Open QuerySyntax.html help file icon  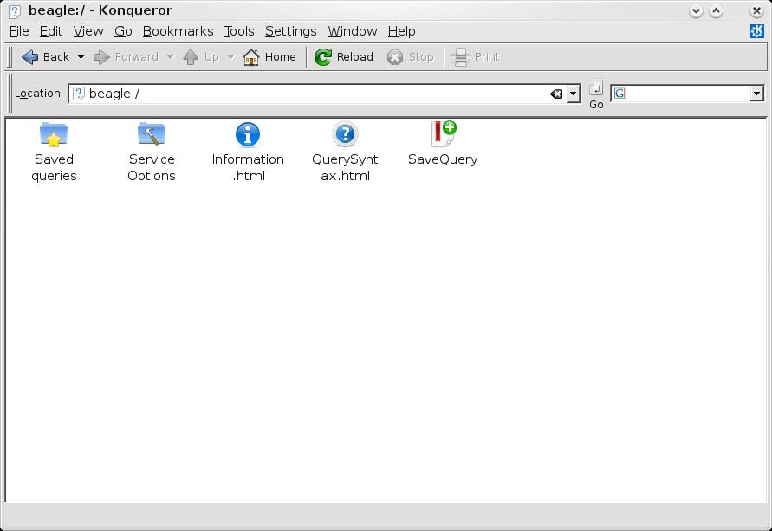(345, 134)
